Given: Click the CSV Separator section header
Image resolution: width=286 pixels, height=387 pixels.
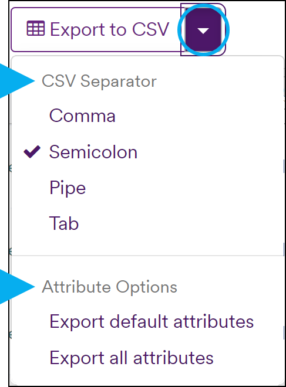Looking at the screenshot, I should 99,81.
